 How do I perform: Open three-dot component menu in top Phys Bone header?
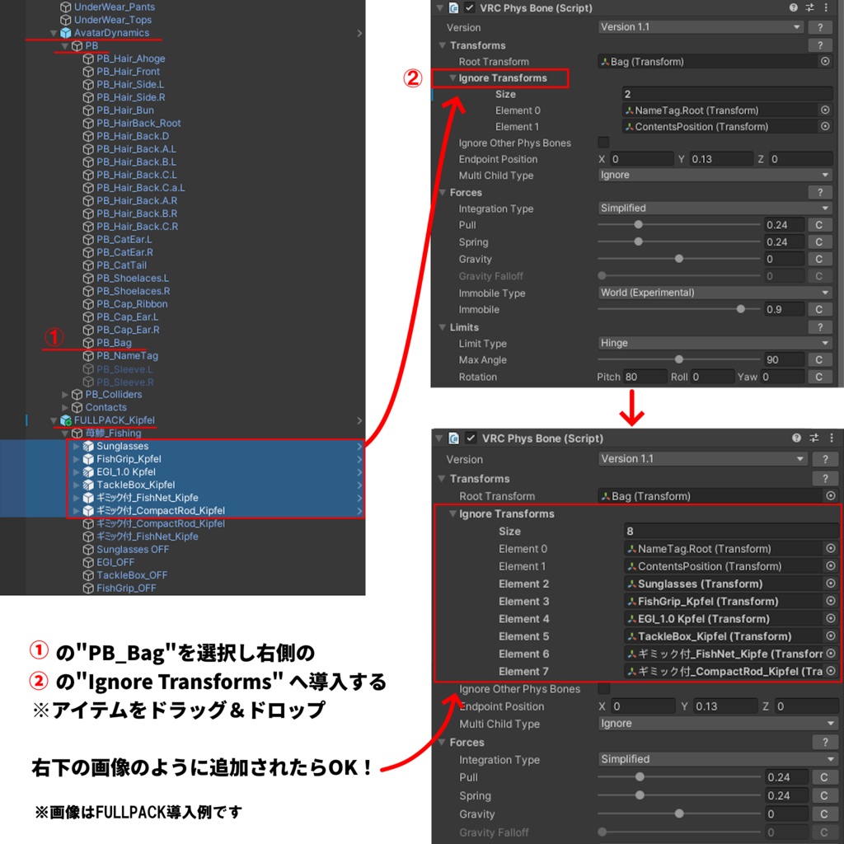(826, 7)
